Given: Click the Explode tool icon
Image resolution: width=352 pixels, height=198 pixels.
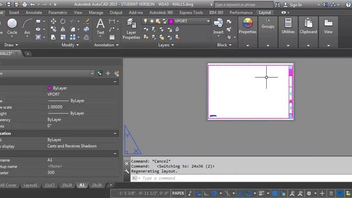Looking at the screenshot, I should click(86, 29).
